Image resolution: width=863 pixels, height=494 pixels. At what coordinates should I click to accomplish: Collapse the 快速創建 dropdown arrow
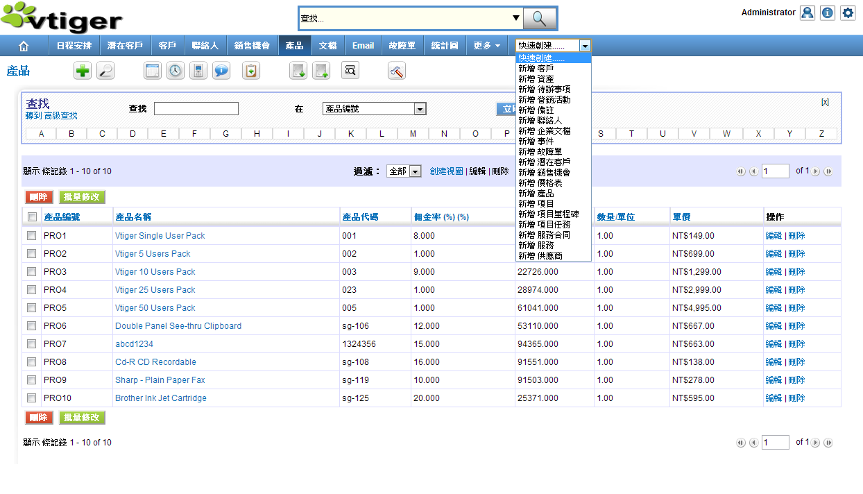click(x=586, y=46)
